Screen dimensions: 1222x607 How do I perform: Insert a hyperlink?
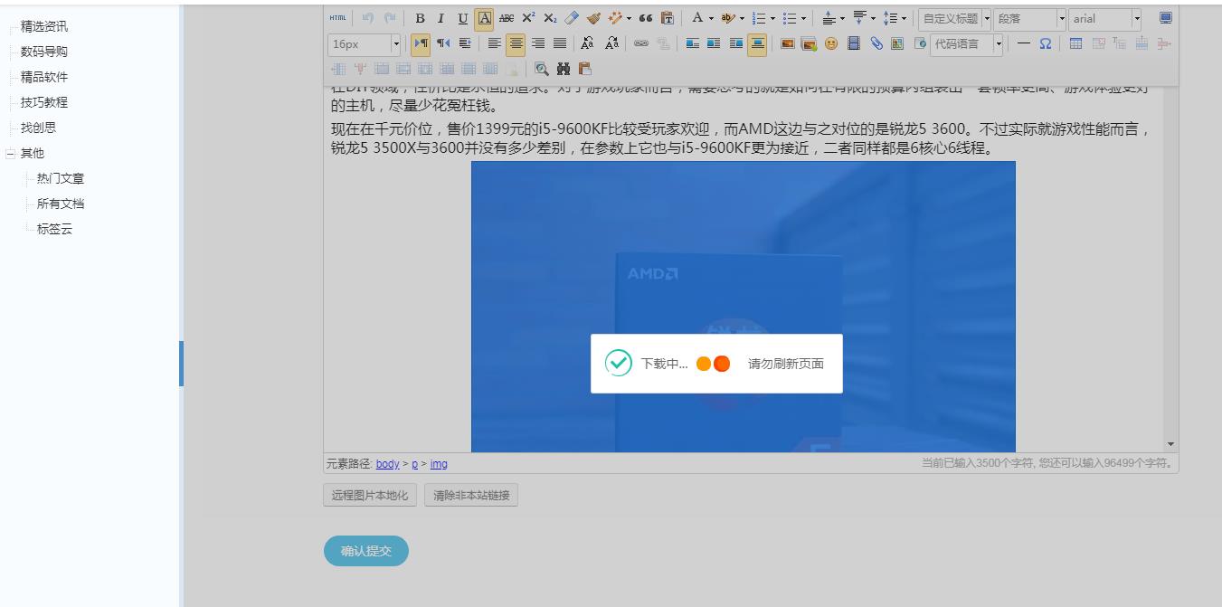point(641,43)
